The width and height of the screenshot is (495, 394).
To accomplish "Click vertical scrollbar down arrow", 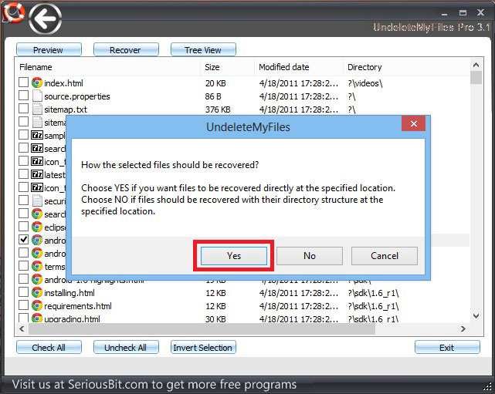I will pyautogui.click(x=476, y=316).
